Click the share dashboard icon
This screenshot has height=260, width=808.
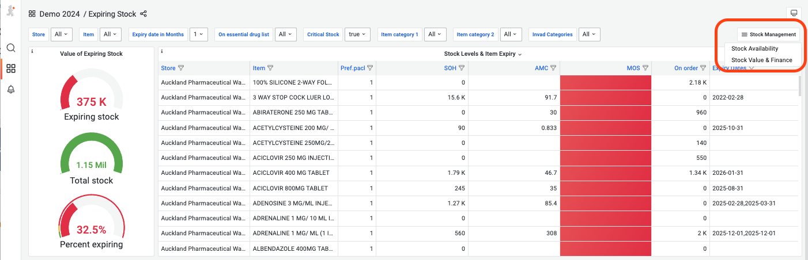144,14
